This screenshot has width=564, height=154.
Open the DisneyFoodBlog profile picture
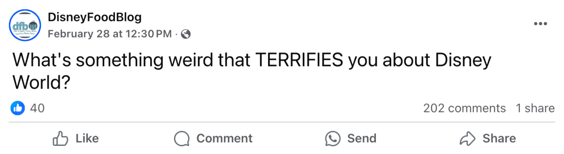(25, 25)
